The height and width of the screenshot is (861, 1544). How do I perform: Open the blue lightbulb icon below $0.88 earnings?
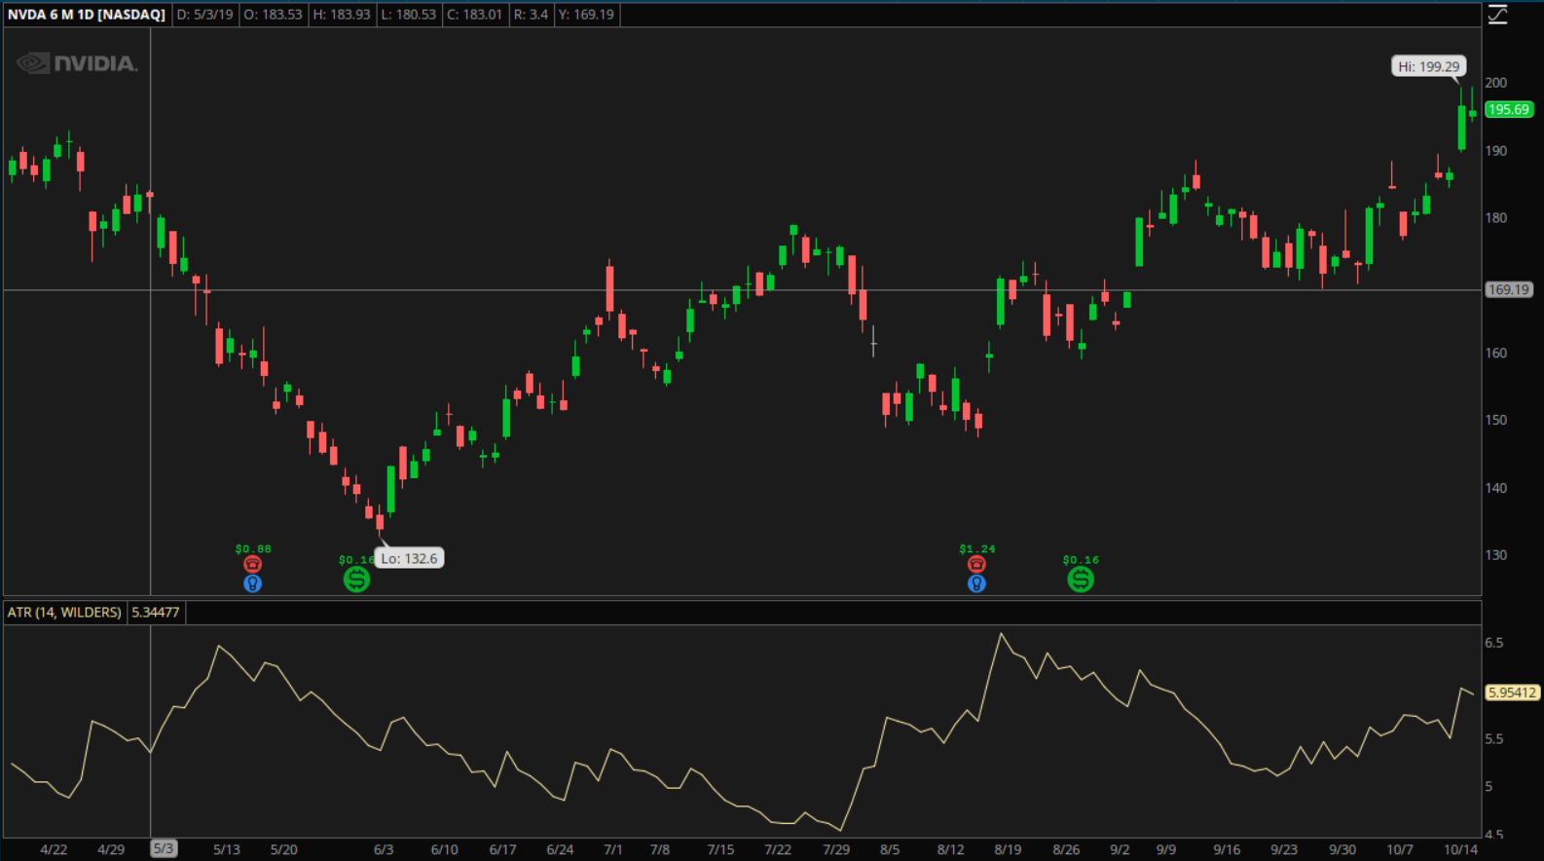tap(252, 583)
